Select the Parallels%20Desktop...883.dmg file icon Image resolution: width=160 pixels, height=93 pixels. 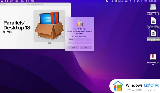coord(153,21)
